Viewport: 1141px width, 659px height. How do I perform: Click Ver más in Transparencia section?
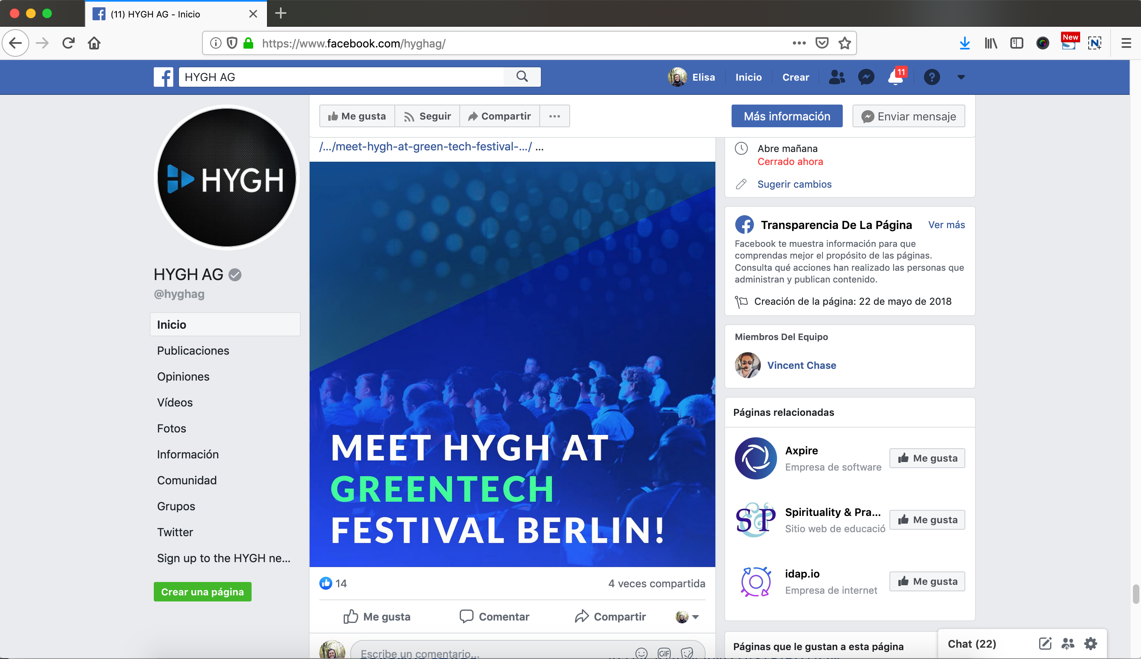point(946,225)
